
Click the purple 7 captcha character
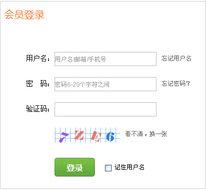[64, 137]
